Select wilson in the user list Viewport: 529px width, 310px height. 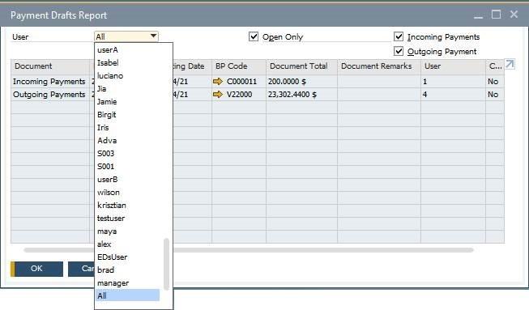[x=127, y=193]
